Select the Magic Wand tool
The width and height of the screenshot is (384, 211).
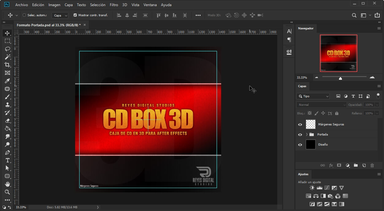7,57
